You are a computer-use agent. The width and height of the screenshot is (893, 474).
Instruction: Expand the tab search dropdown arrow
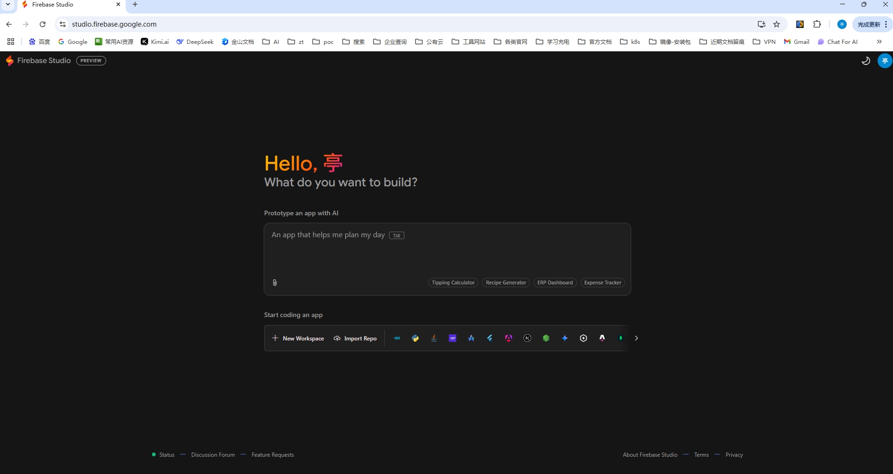point(8,5)
